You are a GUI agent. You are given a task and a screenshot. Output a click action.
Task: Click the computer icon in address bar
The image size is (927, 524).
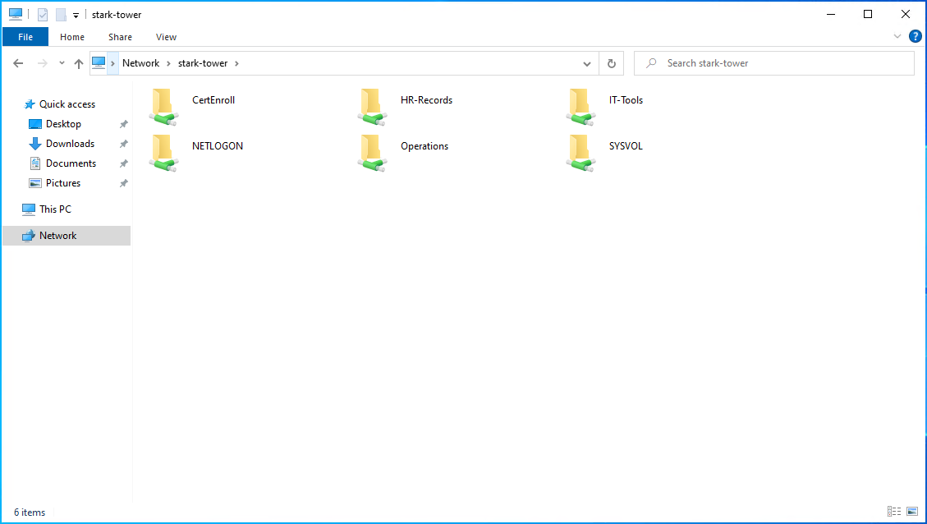coord(99,62)
